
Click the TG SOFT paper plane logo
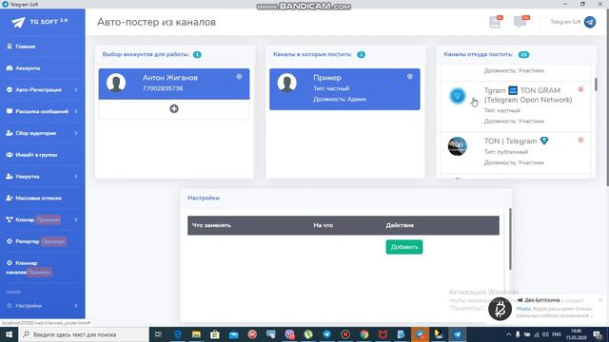click(18, 23)
